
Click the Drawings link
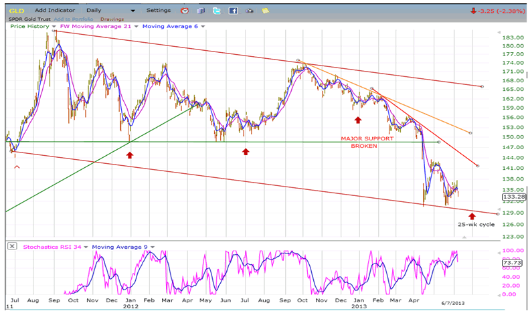click(x=110, y=19)
